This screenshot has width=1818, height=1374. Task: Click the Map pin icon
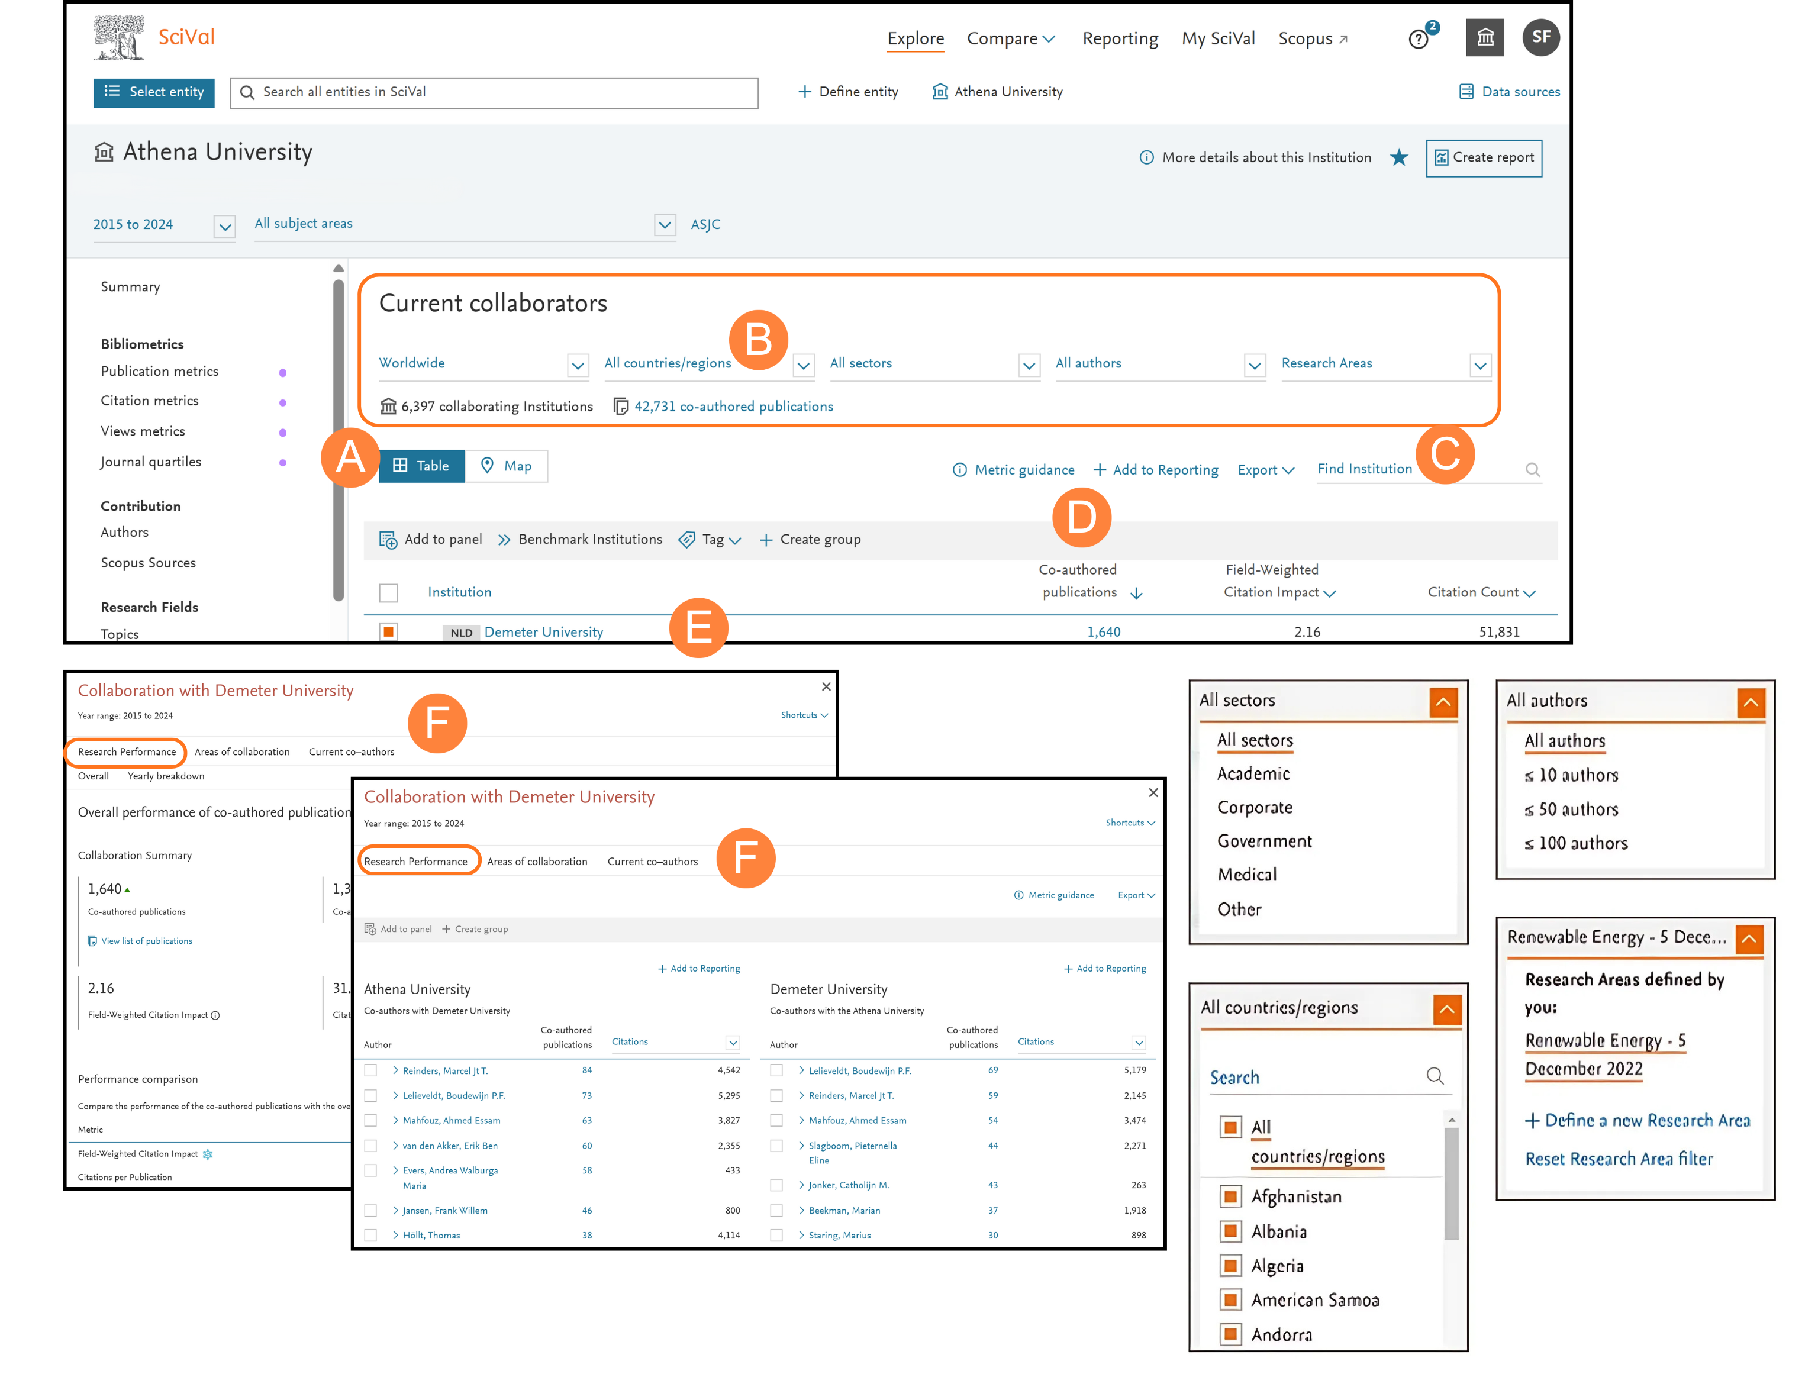[x=488, y=466]
